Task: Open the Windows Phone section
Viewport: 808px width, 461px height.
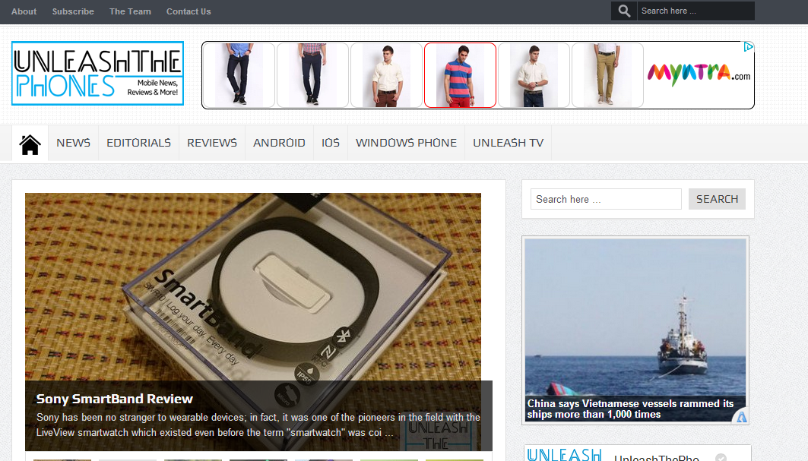Action: [x=406, y=143]
